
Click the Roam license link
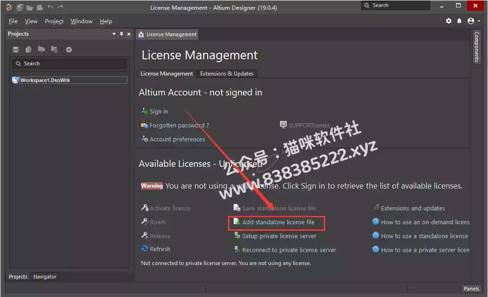pos(157,222)
